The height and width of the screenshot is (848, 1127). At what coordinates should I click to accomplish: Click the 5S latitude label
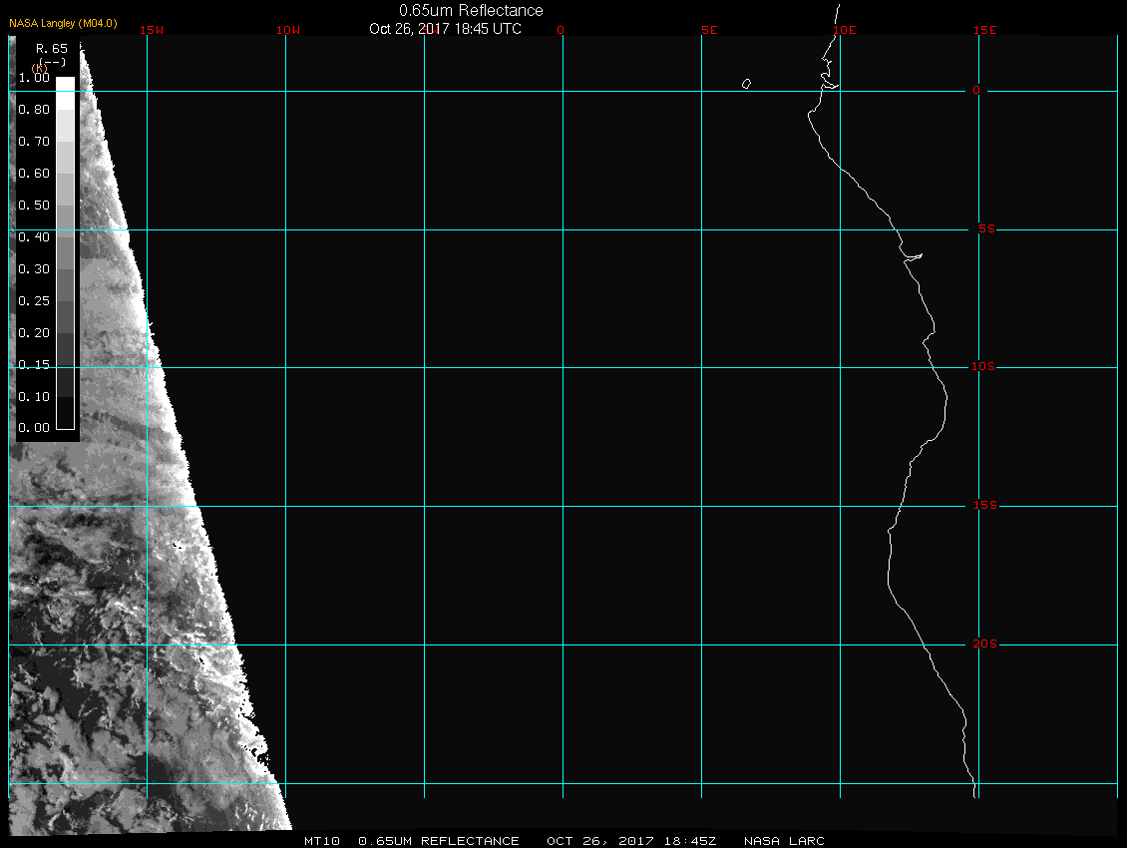(x=985, y=229)
